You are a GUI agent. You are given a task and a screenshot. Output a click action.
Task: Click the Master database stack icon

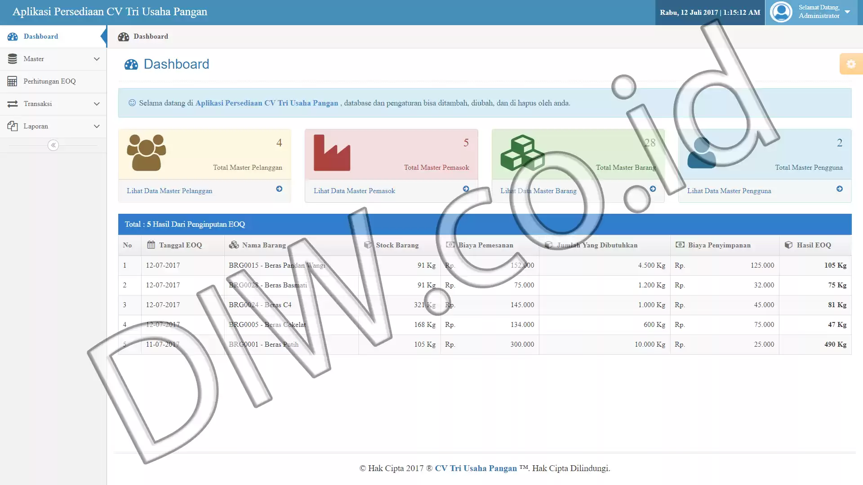[x=13, y=59]
